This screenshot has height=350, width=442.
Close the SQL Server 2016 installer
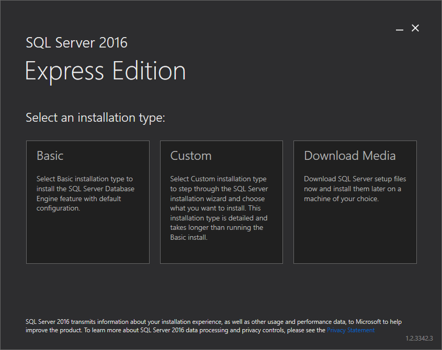[415, 28]
